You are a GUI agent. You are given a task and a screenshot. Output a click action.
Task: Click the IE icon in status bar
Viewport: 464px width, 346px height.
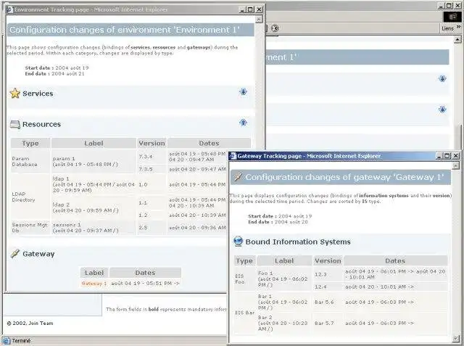[7, 341]
